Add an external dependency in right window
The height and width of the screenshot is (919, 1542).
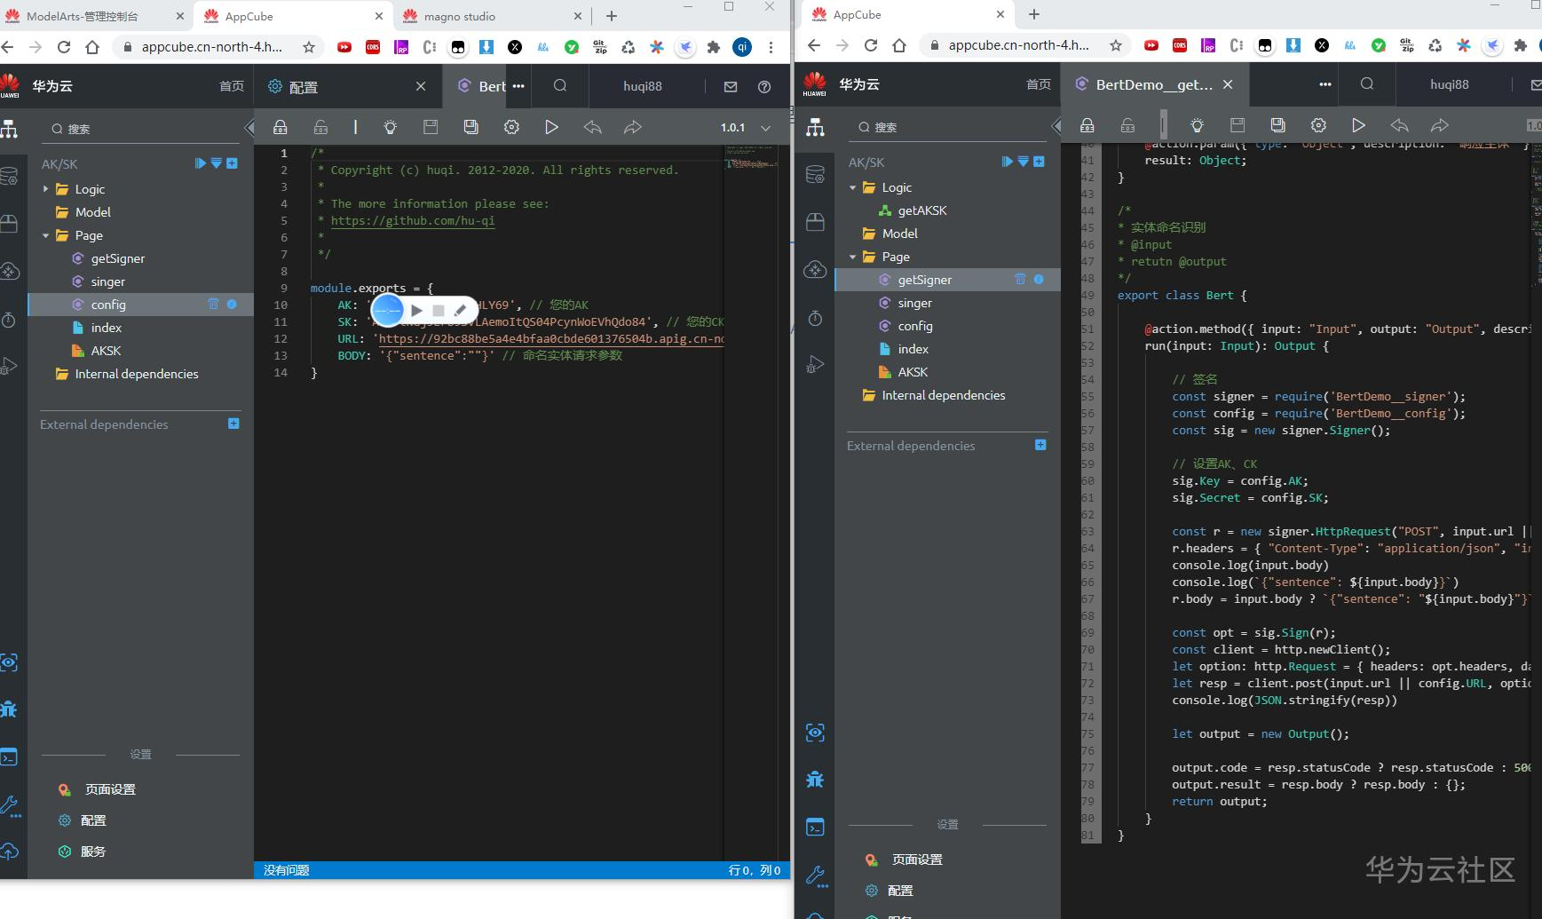tap(1040, 445)
